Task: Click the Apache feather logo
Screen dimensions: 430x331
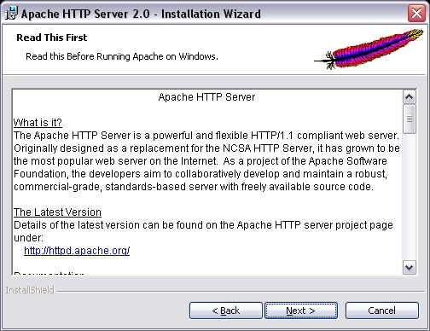Action: [x=369, y=49]
